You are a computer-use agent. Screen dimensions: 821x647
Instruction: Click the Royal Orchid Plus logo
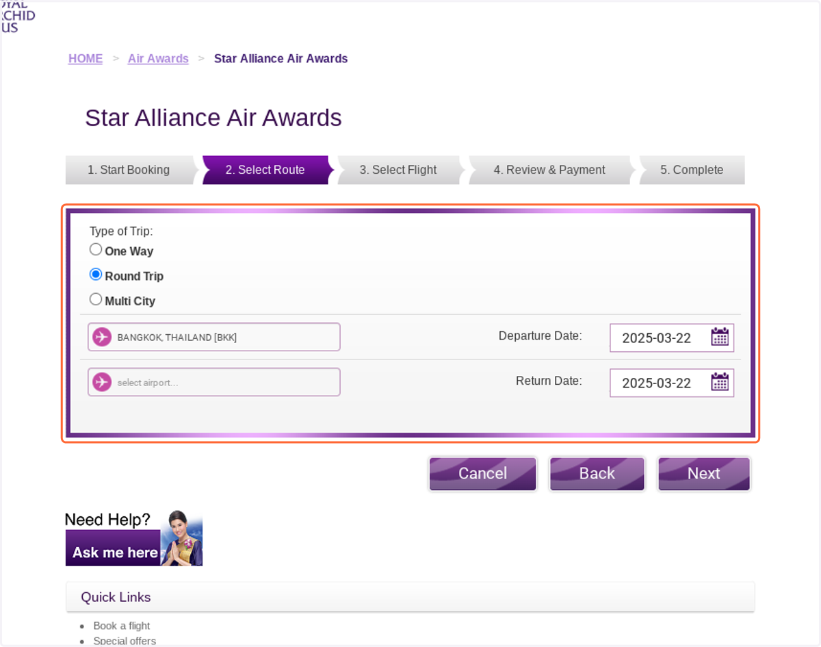coord(18,17)
